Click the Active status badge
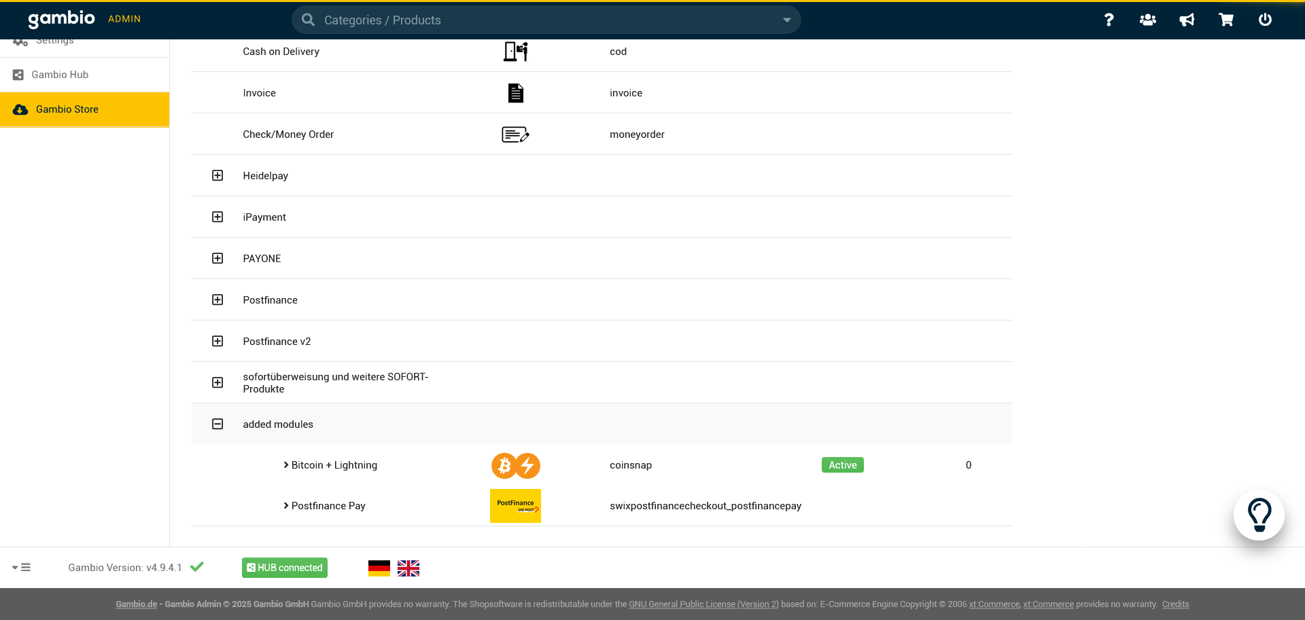The image size is (1305, 620). click(842, 465)
